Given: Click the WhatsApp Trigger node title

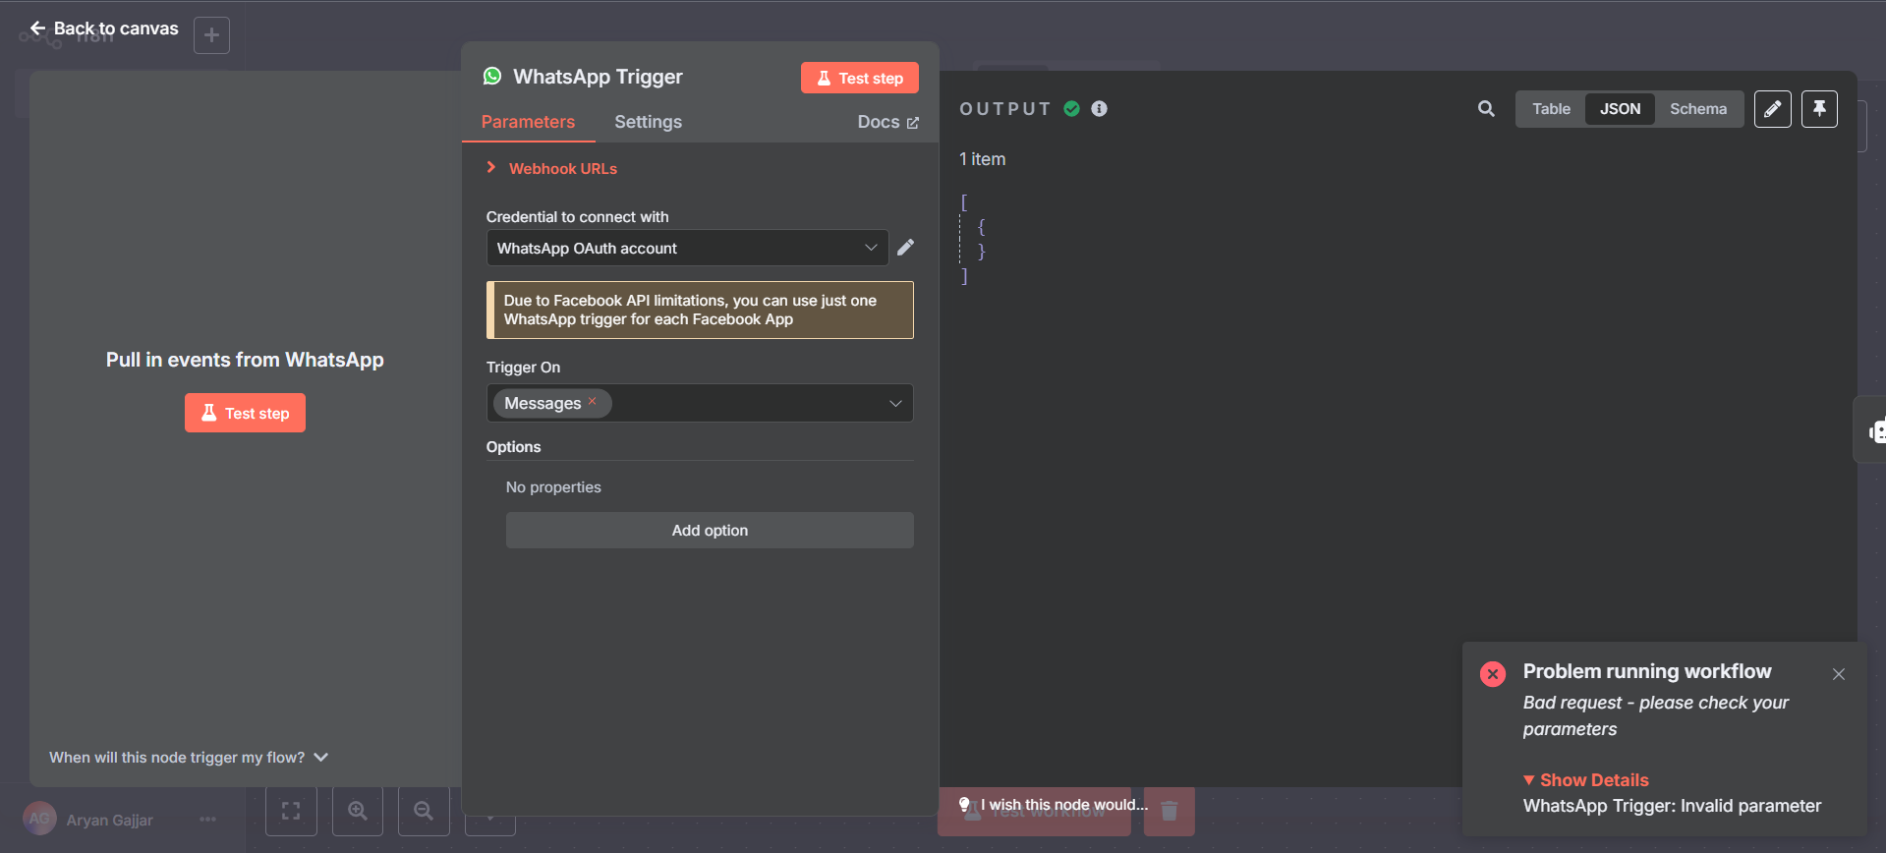Looking at the screenshot, I should pyautogui.click(x=598, y=77).
